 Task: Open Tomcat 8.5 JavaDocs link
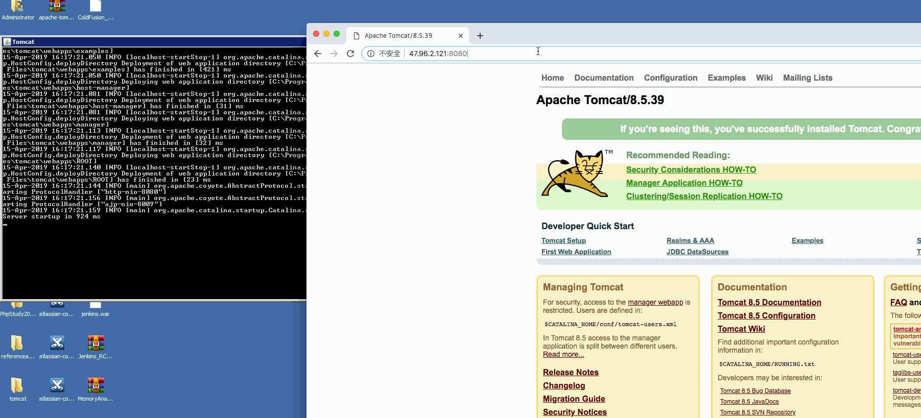pos(749,402)
